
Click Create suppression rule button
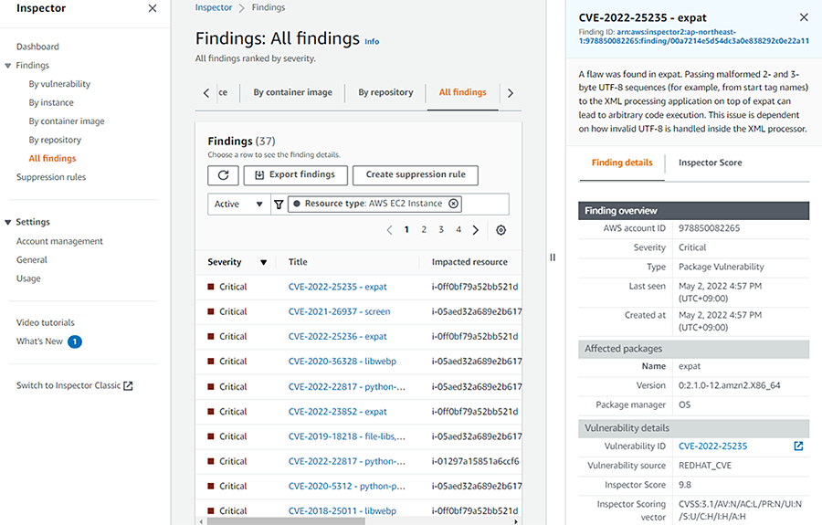coord(416,175)
